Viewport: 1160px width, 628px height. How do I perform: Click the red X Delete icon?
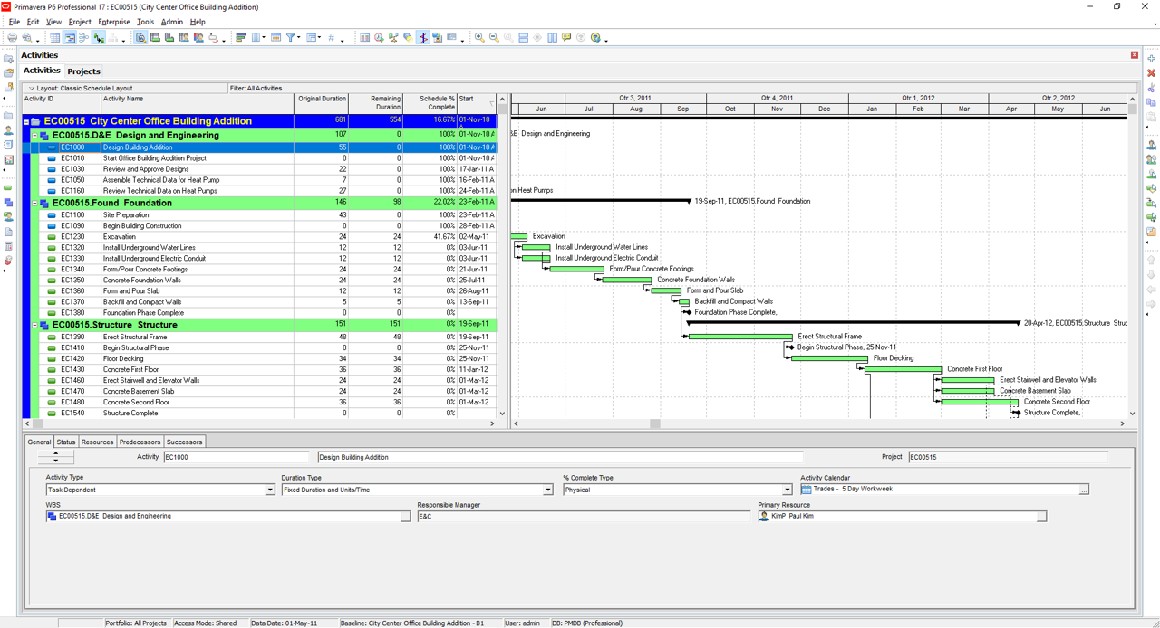(1151, 73)
